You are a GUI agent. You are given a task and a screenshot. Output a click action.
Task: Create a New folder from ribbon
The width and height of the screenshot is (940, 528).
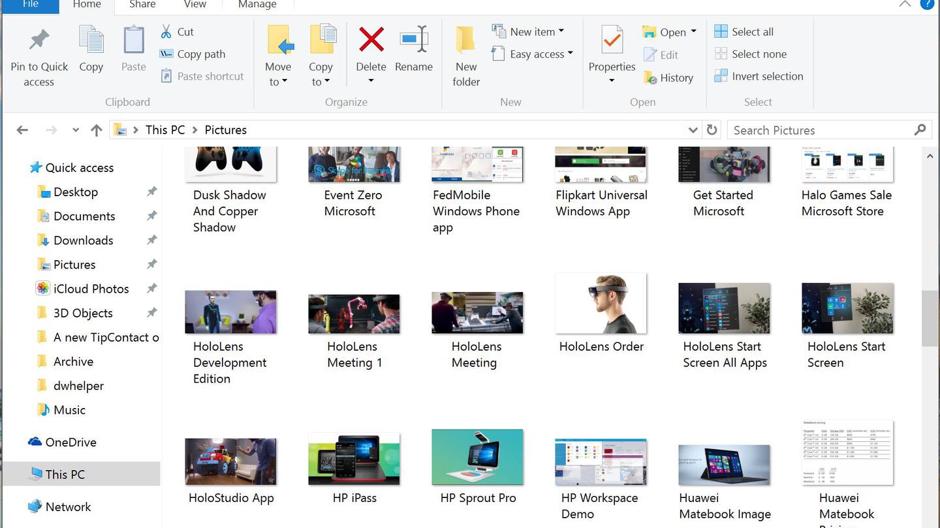pyautogui.click(x=466, y=40)
